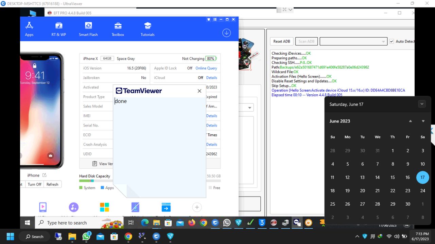This screenshot has height=244, width=435.
Task: Open the Stop iOS Update tool icon
Action: coord(135,207)
